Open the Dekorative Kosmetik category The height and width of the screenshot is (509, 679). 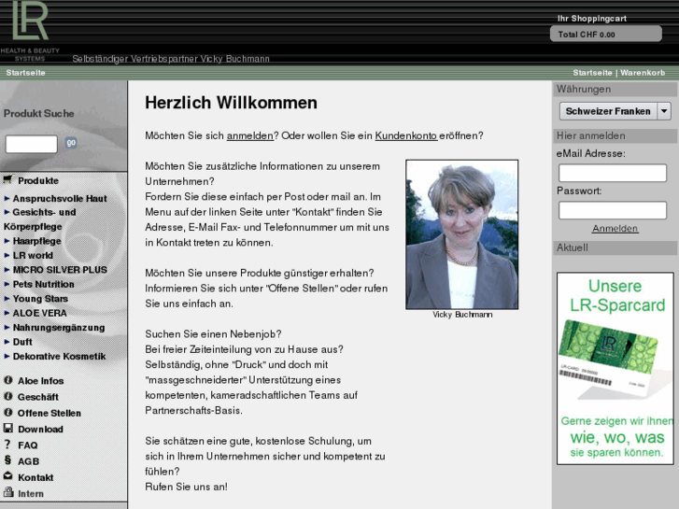60,356
